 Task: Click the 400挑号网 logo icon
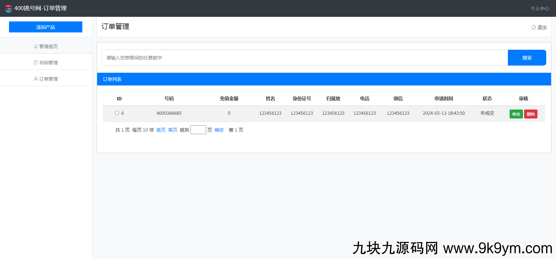(x=8, y=8)
